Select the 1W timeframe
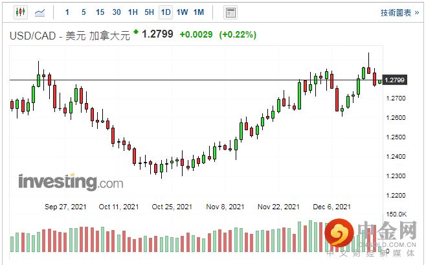 pos(182,12)
